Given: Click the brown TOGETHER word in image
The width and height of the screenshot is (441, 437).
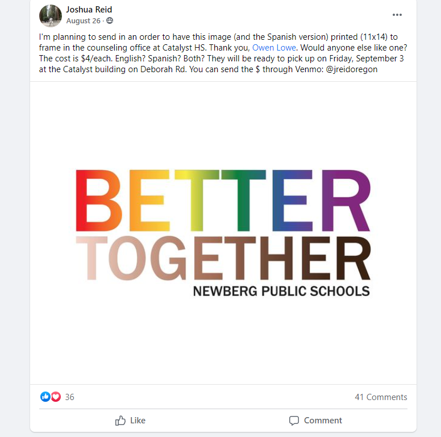Looking at the screenshot, I should pos(223,258).
